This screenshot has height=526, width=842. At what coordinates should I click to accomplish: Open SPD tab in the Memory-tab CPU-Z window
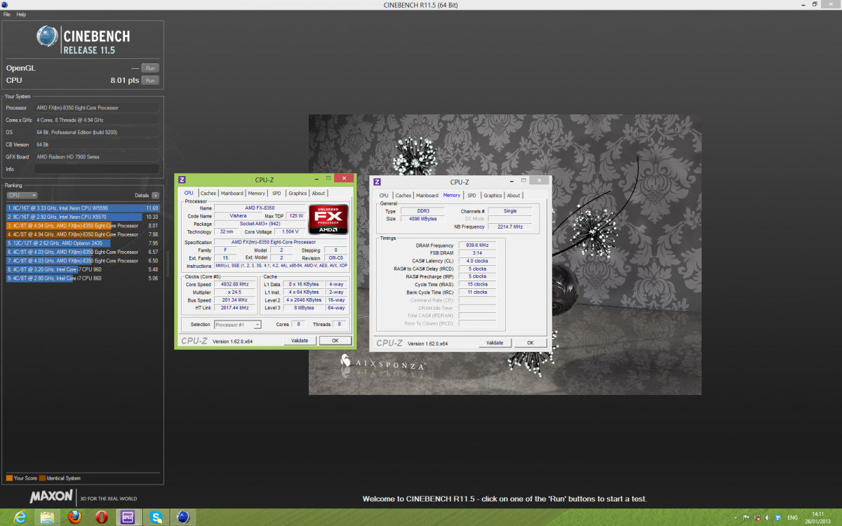coord(472,196)
